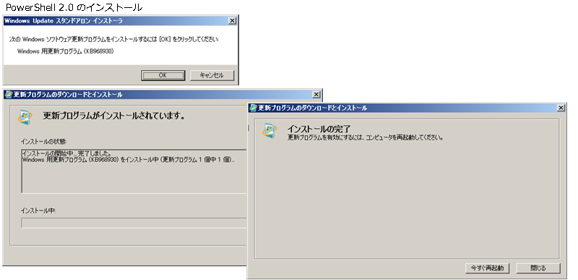Click the line インストールの開始中... 完了しました。
The image size is (578, 280).
pyautogui.click(x=66, y=153)
